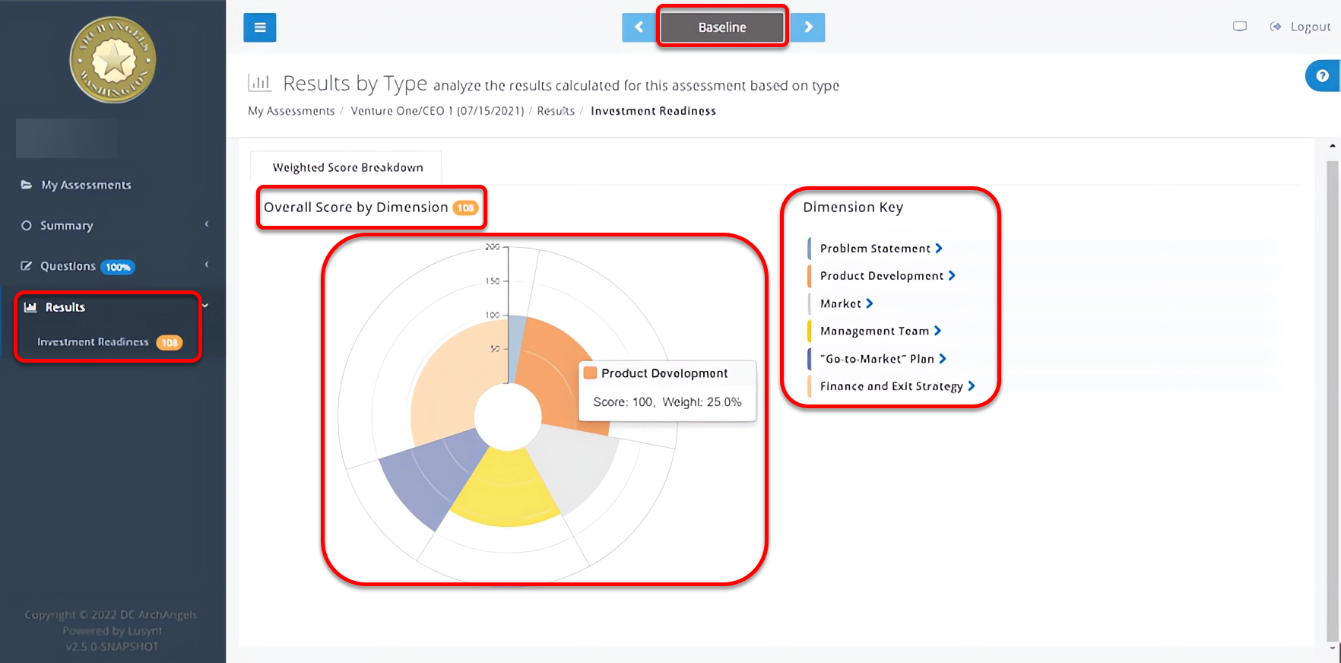
Task: Open My Assessments in the sidebar
Action: pos(86,185)
